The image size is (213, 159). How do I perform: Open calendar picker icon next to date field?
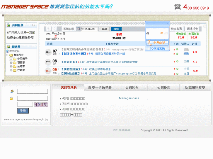pyautogui.click(x=78, y=29)
